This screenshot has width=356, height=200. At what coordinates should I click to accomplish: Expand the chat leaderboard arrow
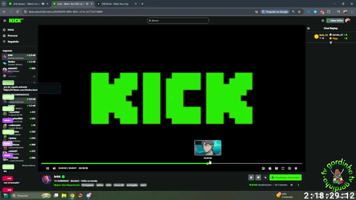(331, 42)
